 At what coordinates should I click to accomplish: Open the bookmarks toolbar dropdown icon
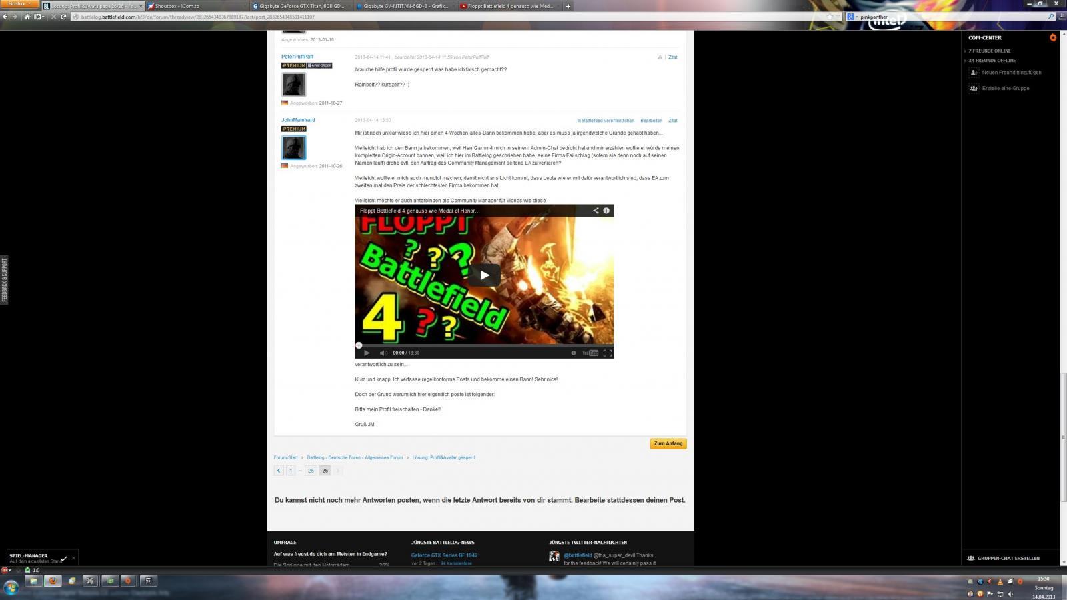point(39,17)
